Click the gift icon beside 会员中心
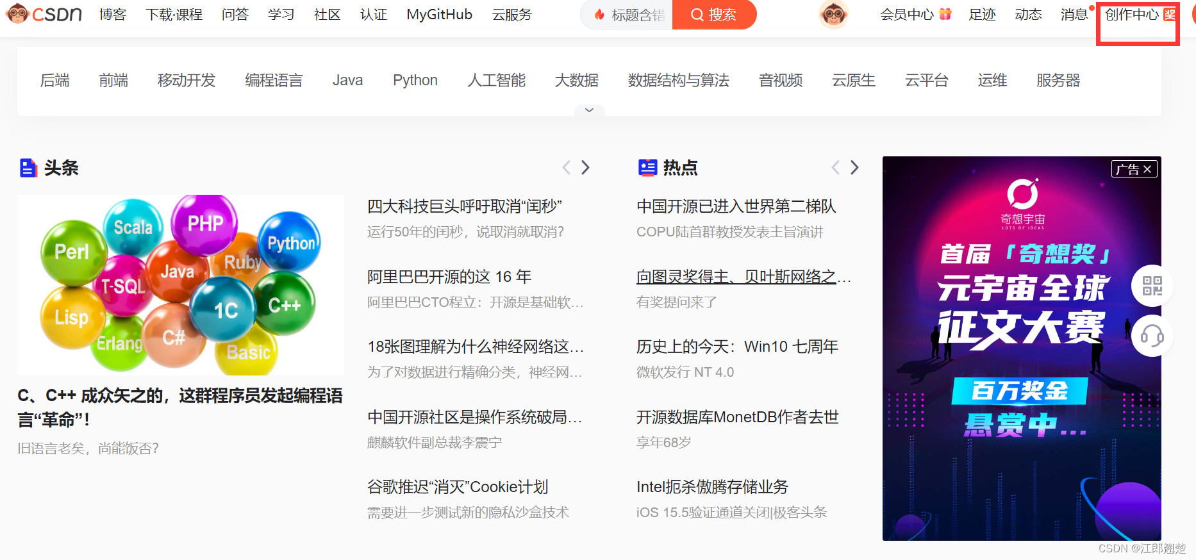 [x=945, y=14]
